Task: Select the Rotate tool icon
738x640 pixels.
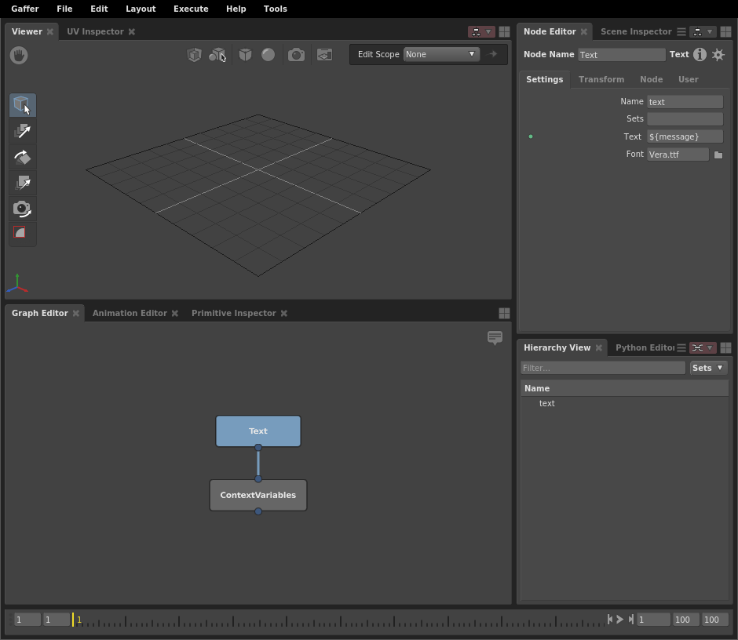Action: (x=23, y=157)
